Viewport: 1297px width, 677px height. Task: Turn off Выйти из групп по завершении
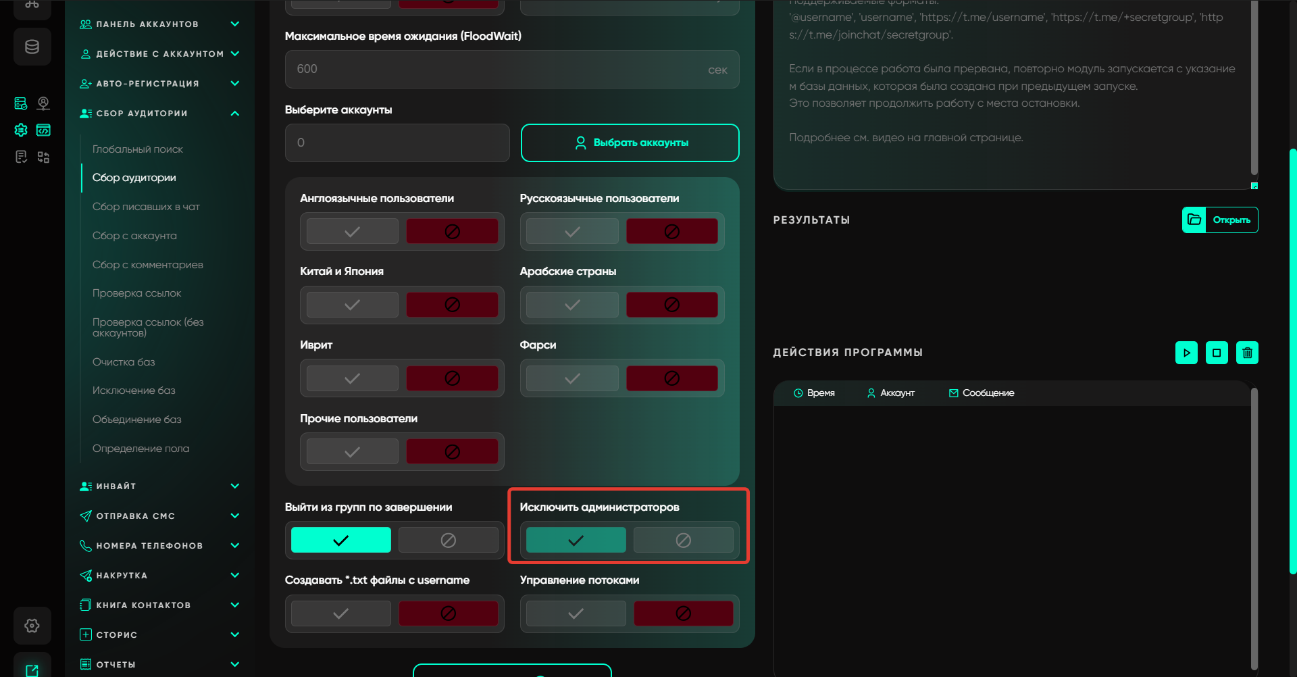(448, 541)
